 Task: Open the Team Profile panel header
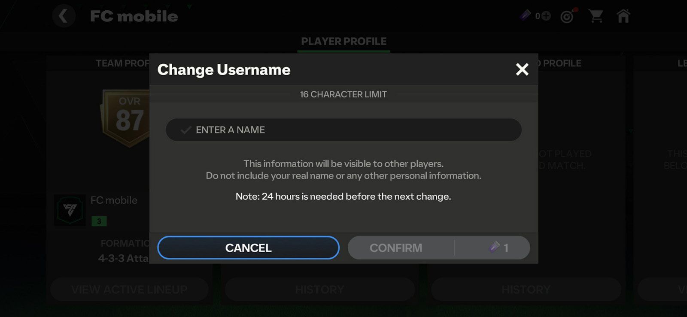click(x=122, y=63)
